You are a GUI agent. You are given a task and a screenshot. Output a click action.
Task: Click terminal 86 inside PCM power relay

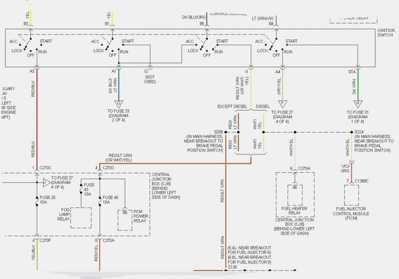[125, 212]
